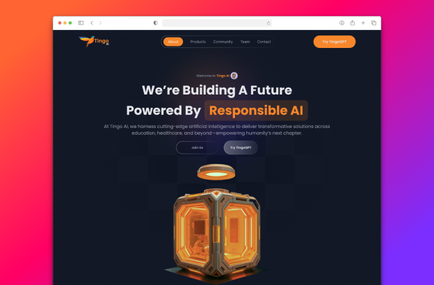Open the Community nav item

click(223, 42)
